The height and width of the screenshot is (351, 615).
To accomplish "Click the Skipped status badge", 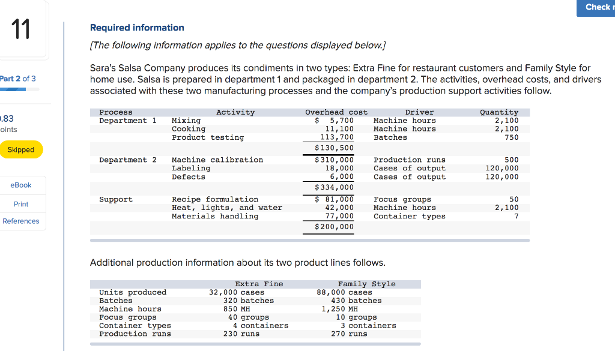I will point(22,149).
